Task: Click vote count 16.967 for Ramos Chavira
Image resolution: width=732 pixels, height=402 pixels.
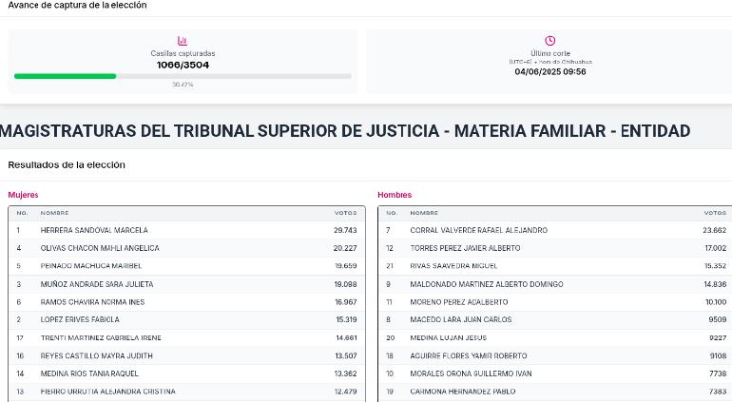Action: (x=345, y=302)
